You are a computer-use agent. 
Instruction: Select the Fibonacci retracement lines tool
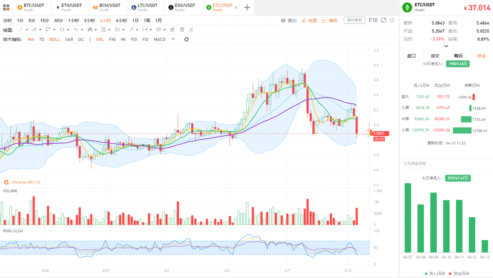tap(104, 30)
